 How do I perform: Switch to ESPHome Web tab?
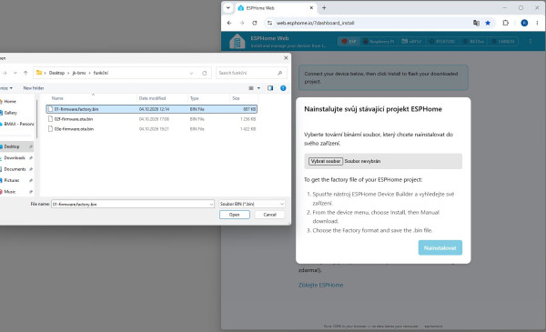[x=275, y=7]
